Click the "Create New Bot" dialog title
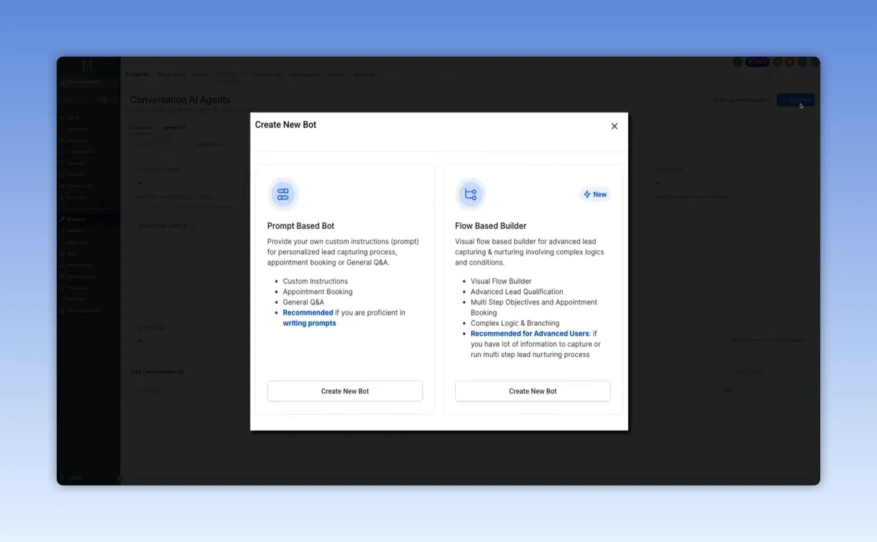 pos(285,124)
